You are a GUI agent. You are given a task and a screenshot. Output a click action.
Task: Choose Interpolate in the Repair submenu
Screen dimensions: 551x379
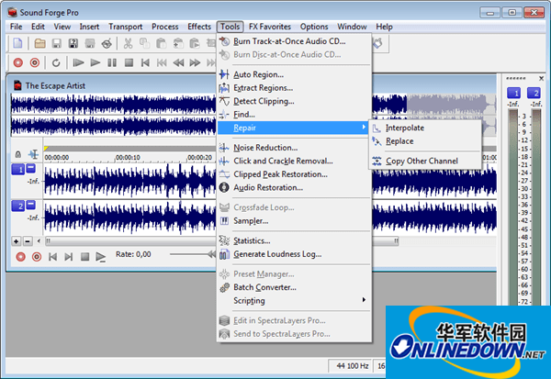click(404, 128)
